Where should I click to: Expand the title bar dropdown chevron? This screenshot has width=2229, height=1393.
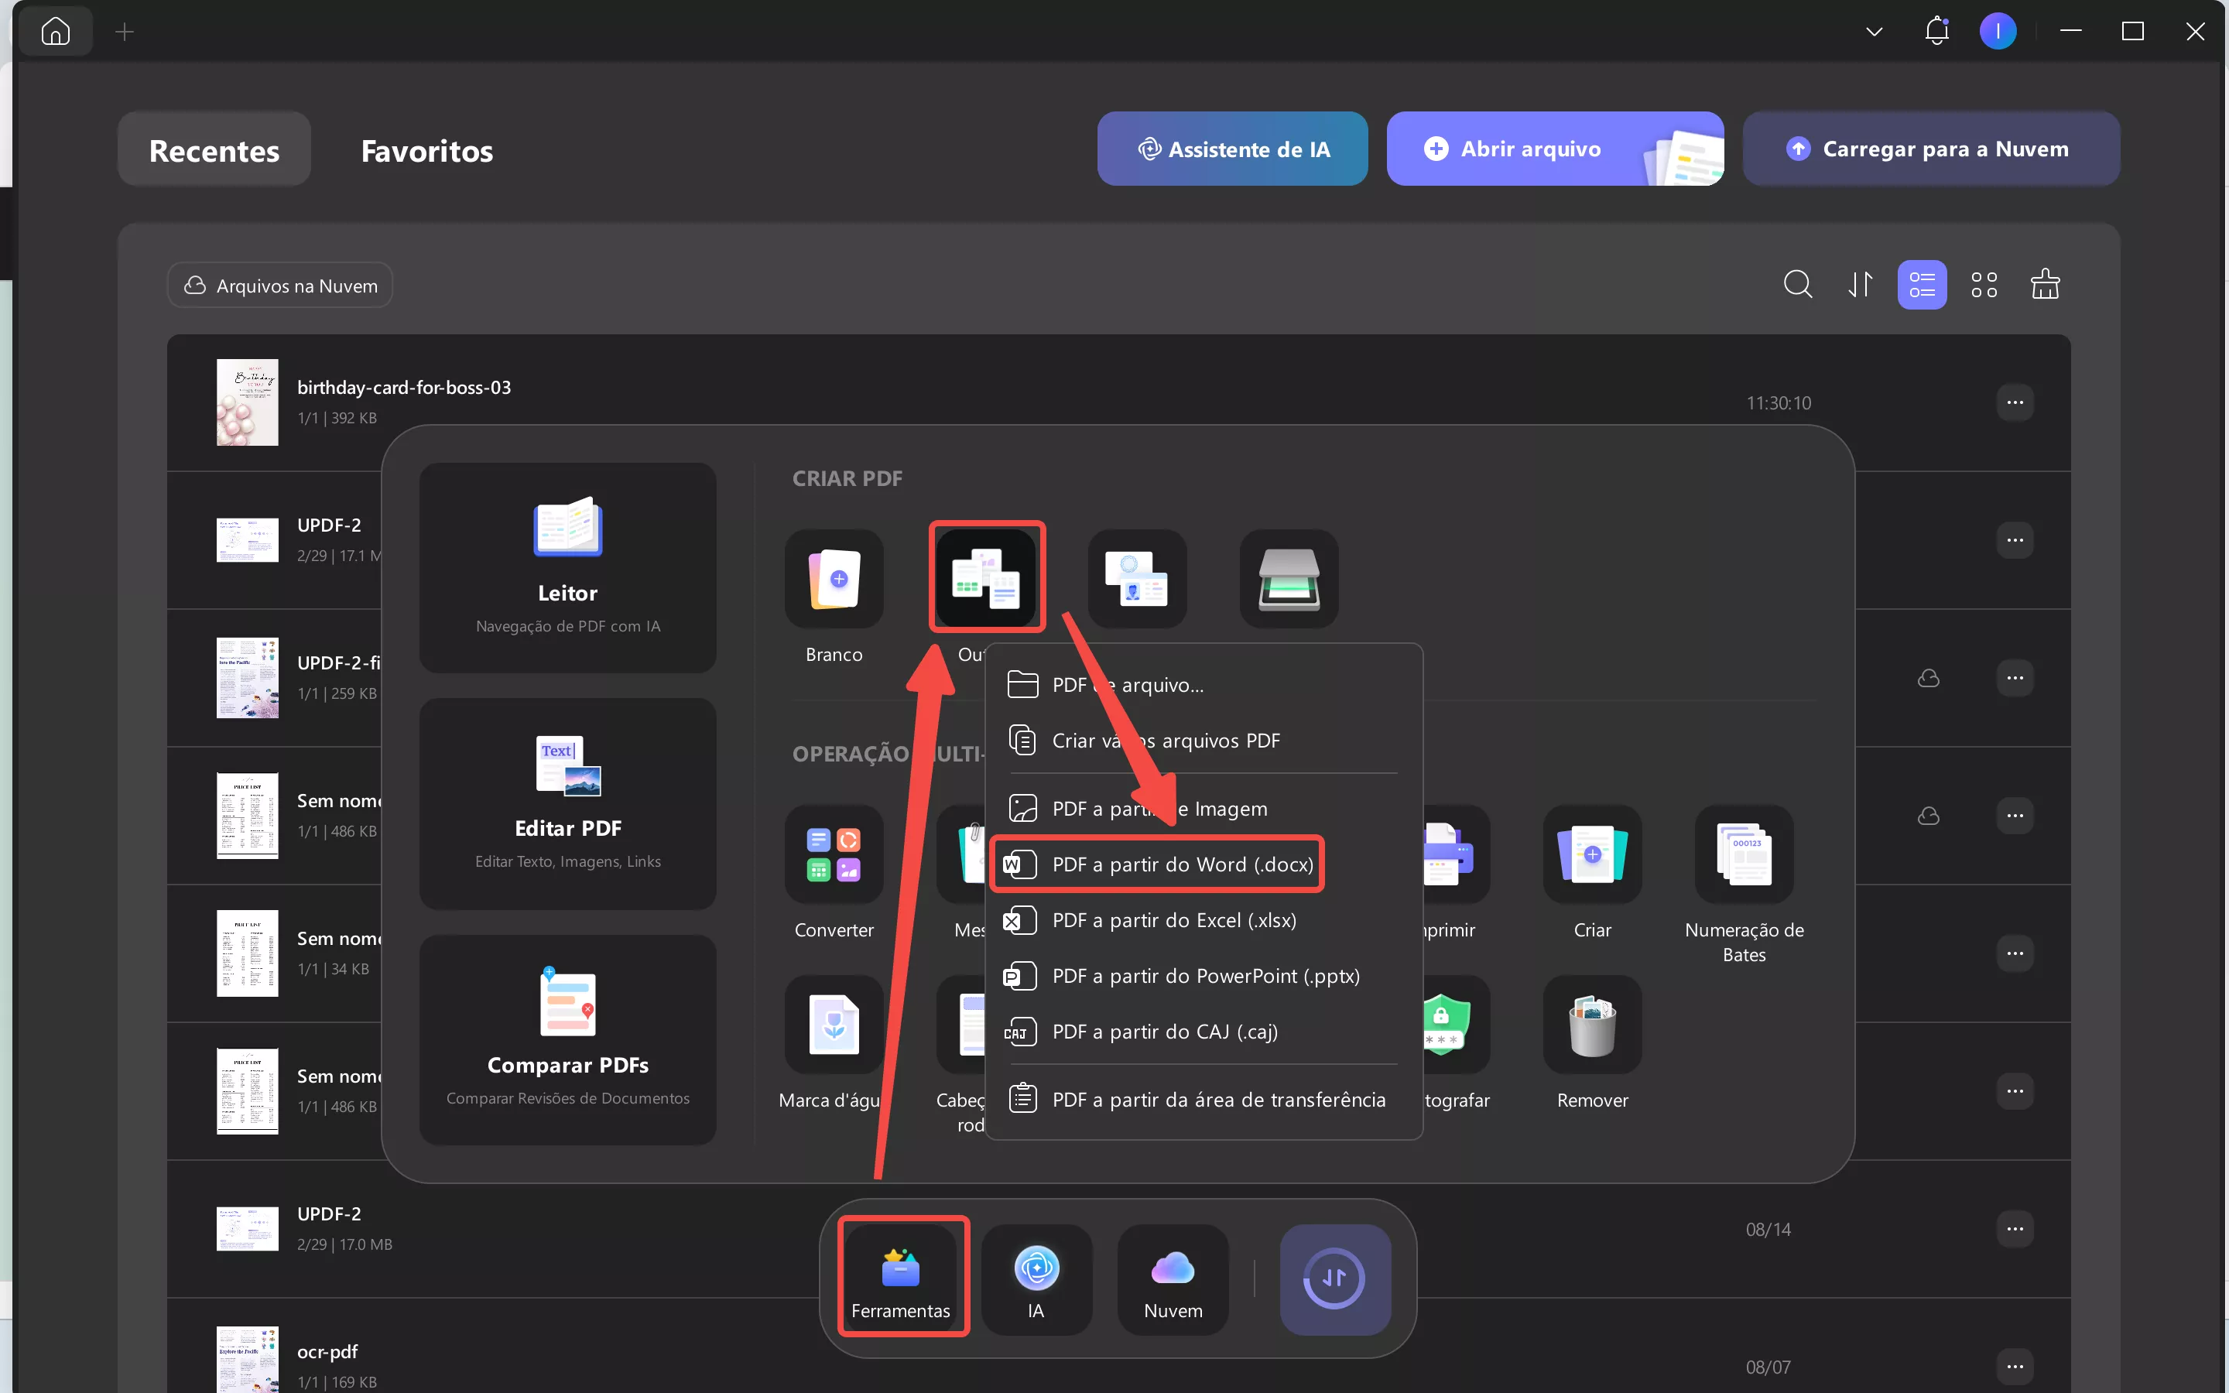tap(1874, 33)
